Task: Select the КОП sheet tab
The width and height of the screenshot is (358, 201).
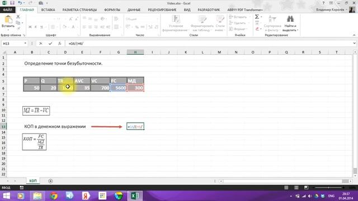Action: click(33, 181)
